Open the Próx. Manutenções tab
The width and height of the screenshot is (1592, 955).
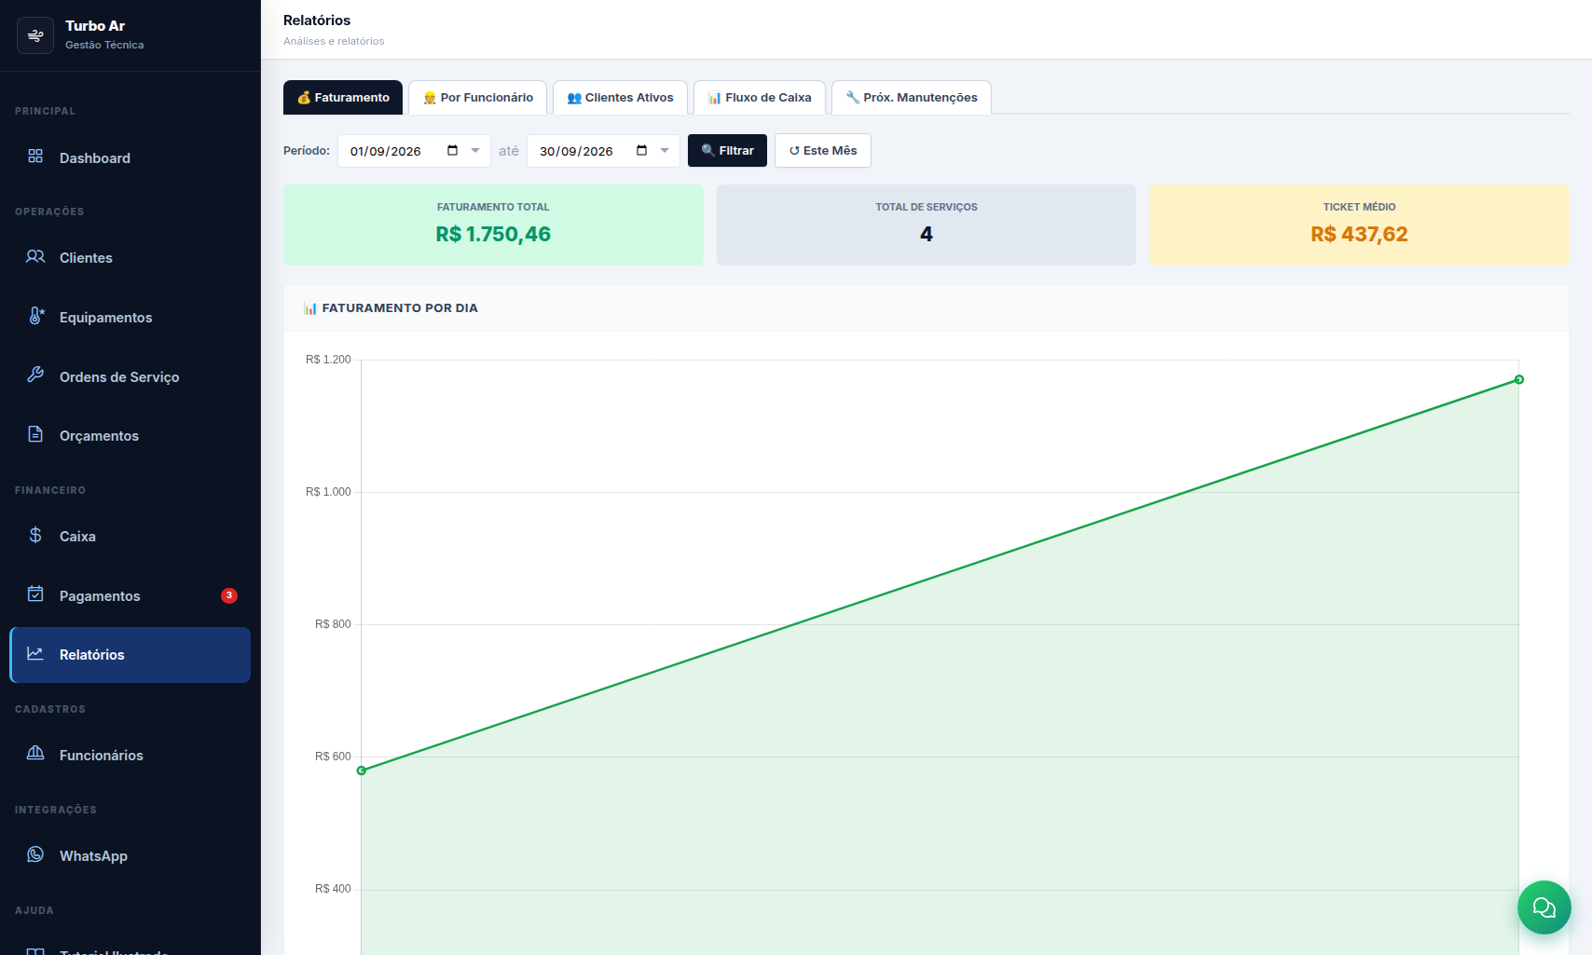pos(912,98)
